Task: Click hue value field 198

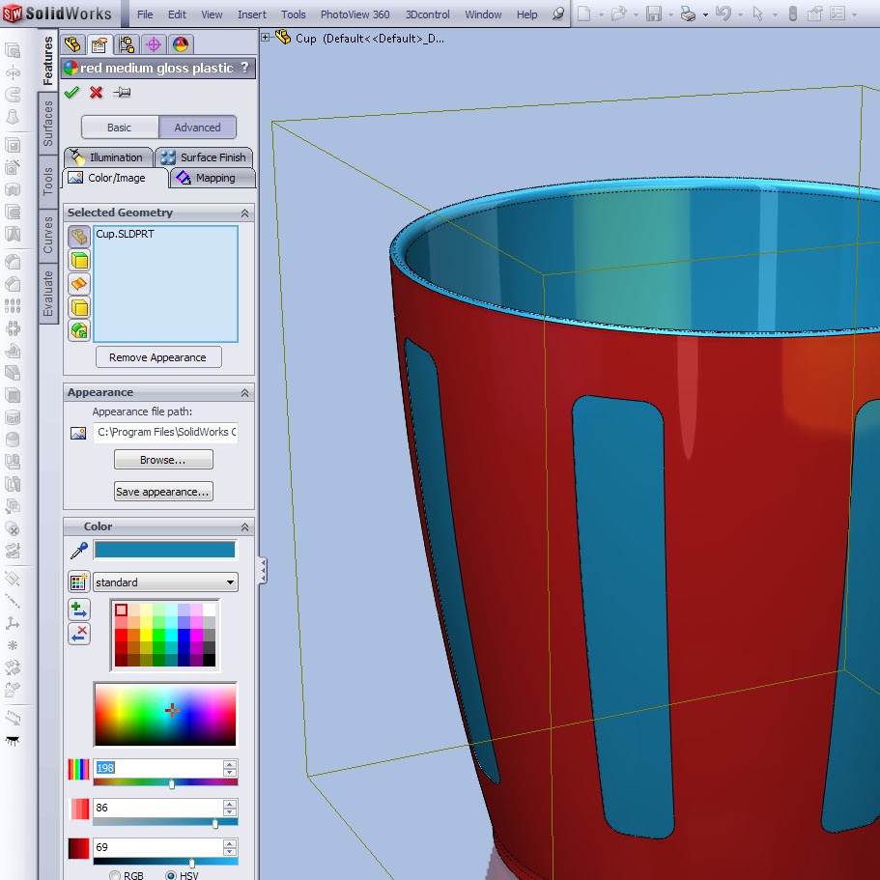Action: [x=157, y=768]
